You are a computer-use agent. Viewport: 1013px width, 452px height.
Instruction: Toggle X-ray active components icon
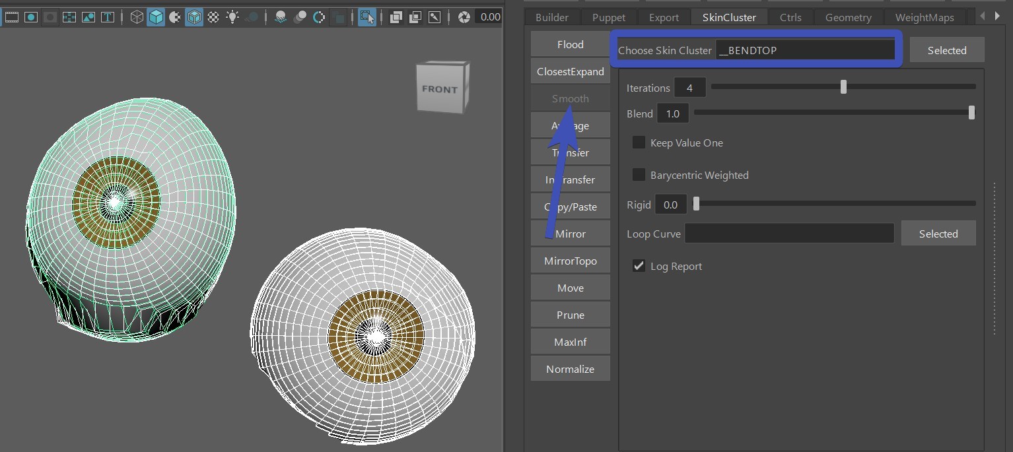pos(415,17)
